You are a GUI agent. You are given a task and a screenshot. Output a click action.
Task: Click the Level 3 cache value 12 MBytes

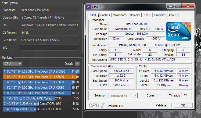pyautogui.click(x=164, y=85)
